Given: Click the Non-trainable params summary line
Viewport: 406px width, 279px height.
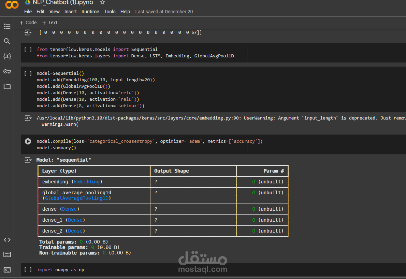Looking at the screenshot, I should (85, 253).
